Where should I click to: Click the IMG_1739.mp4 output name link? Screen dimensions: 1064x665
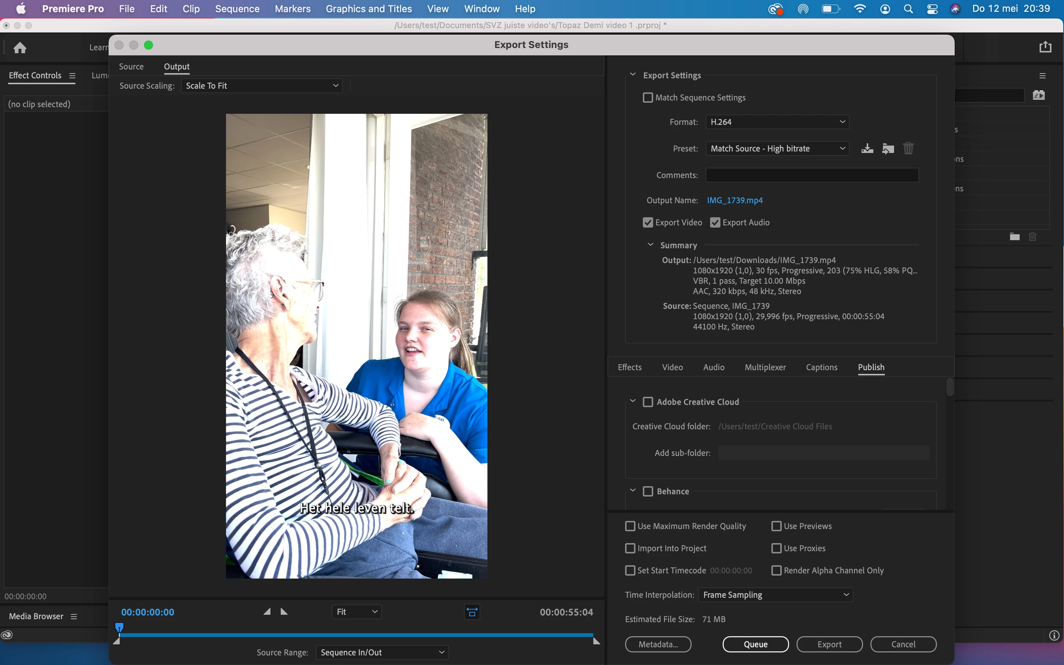click(x=735, y=200)
